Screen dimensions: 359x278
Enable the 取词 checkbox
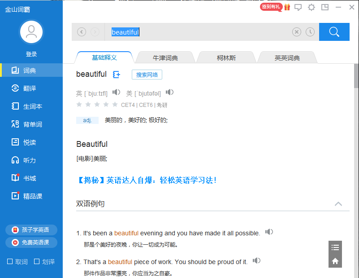click(x=10, y=261)
